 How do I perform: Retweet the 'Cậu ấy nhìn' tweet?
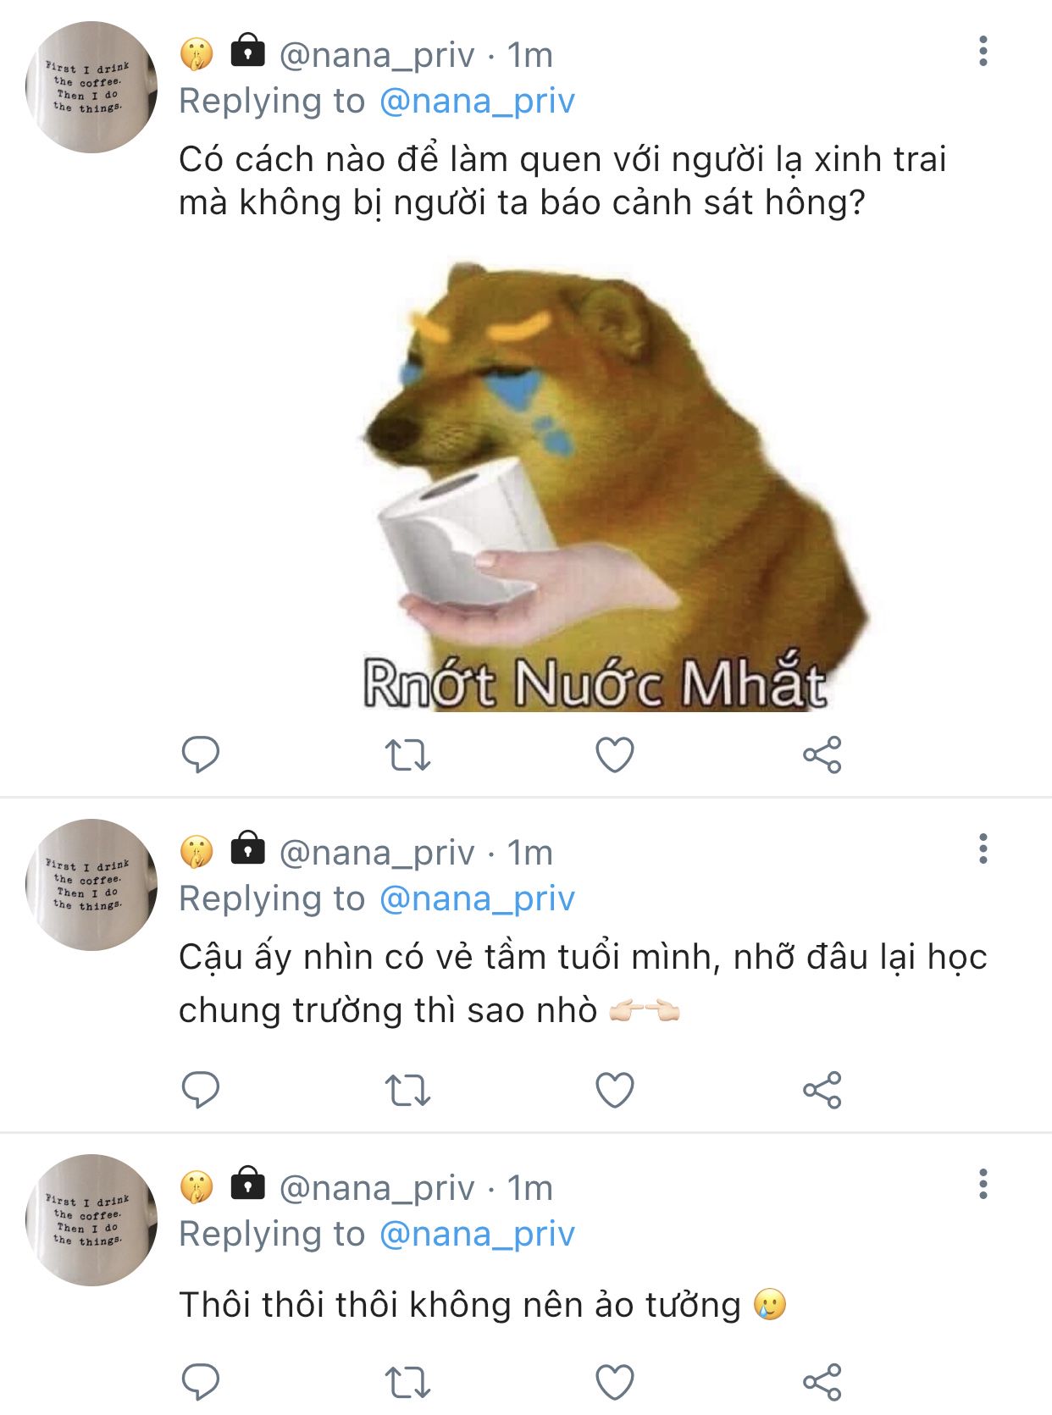[x=407, y=1089]
